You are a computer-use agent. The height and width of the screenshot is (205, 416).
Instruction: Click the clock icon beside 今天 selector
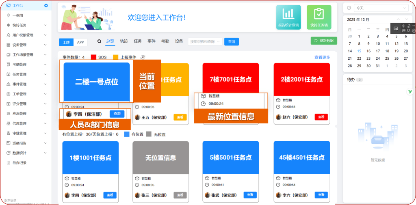349,8
